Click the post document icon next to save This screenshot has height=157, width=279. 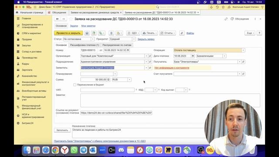pyautogui.click(x=94, y=33)
